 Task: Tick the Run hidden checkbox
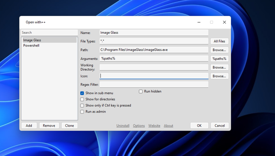(x=141, y=92)
